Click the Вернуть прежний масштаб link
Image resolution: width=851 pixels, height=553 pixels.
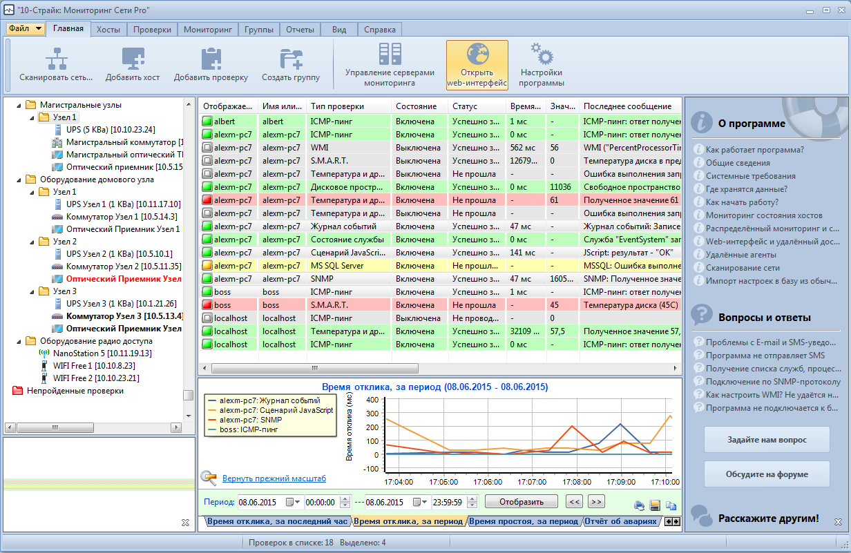point(274,478)
